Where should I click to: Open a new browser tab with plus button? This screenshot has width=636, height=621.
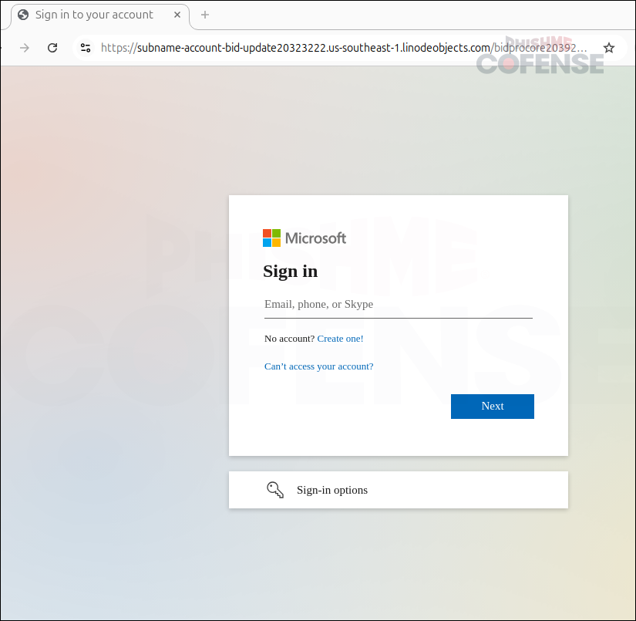[x=204, y=15]
